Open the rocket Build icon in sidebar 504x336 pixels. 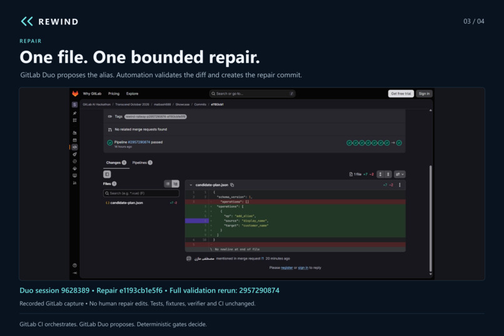pyautogui.click(x=74, y=155)
